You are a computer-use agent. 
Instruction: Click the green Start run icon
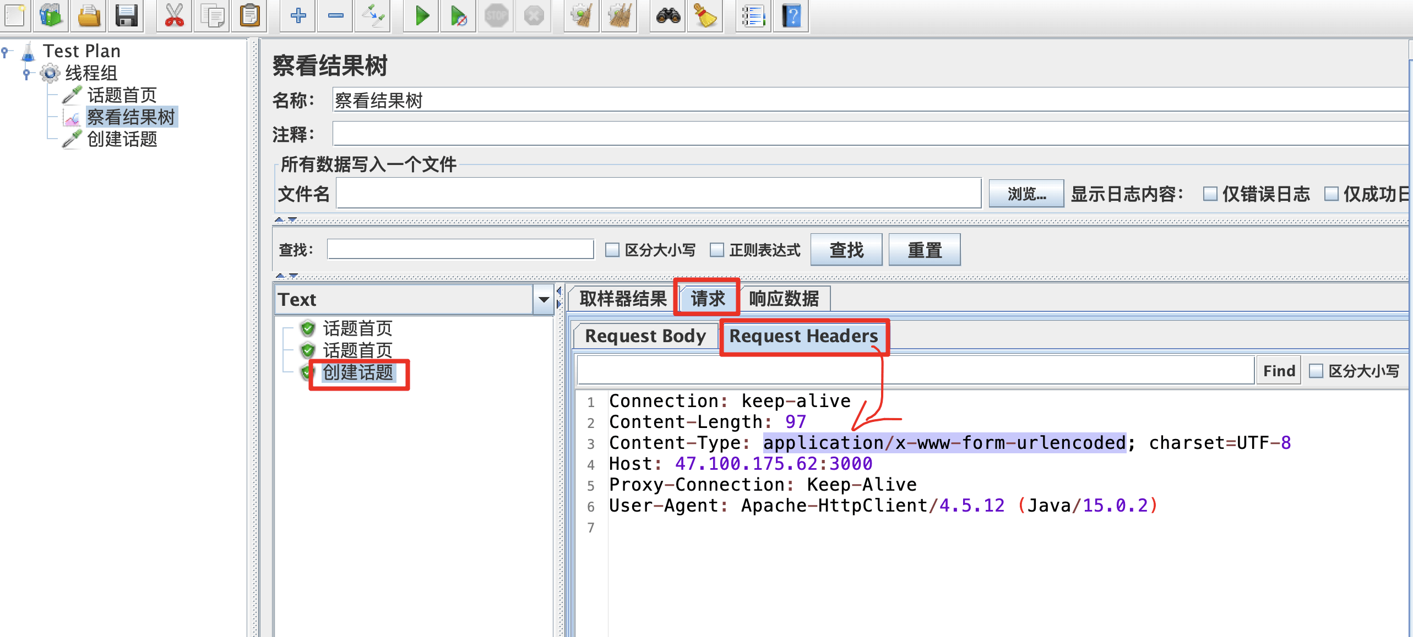coord(422,16)
